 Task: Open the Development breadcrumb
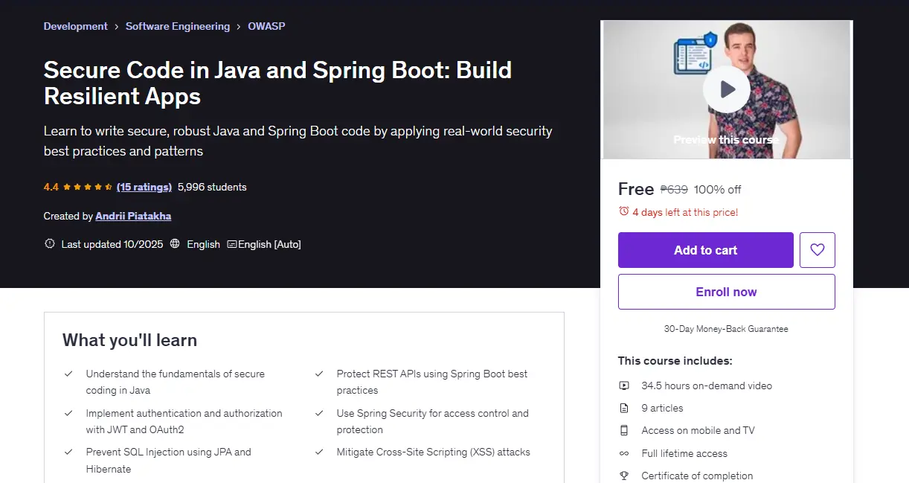pyautogui.click(x=76, y=26)
